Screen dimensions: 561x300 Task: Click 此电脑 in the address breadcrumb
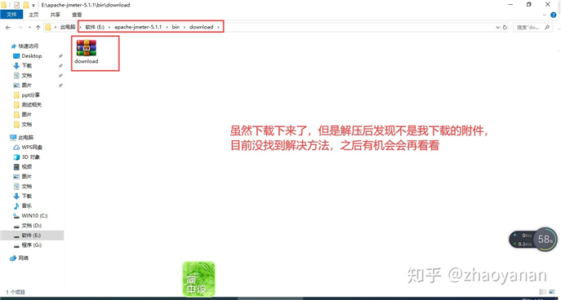(x=68, y=27)
